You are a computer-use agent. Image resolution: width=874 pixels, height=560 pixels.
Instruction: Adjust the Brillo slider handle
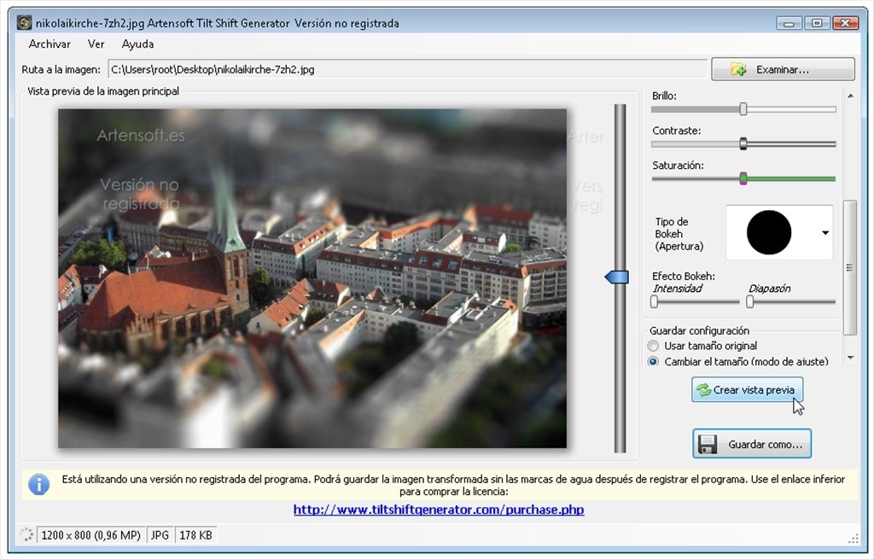(x=743, y=108)
